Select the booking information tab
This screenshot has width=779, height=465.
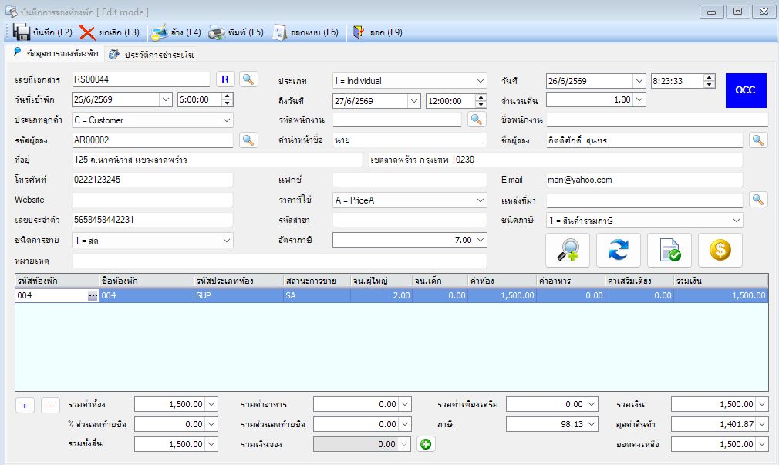[56, 53]
